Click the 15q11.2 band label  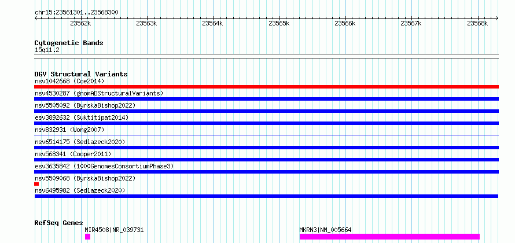coord(47,50)
